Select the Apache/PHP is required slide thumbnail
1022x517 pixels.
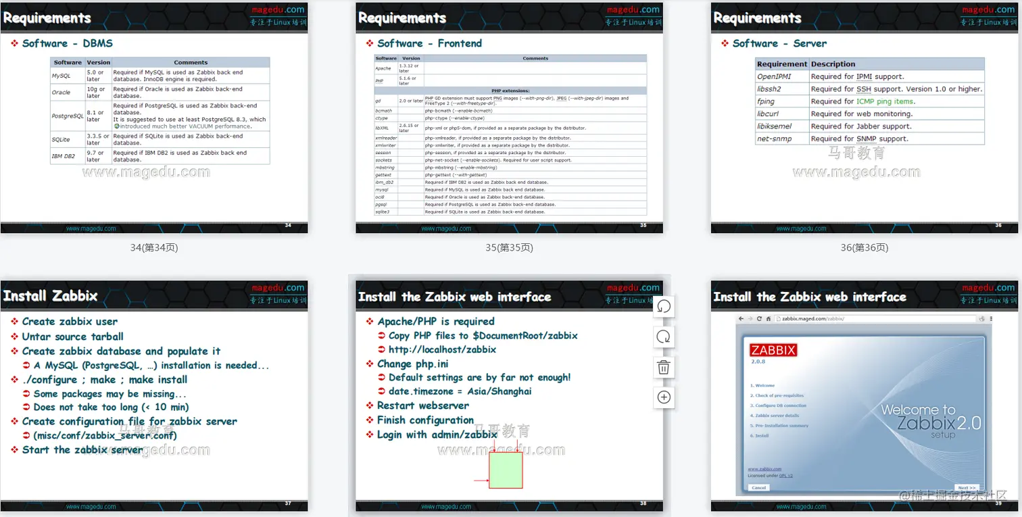point(509,395)
